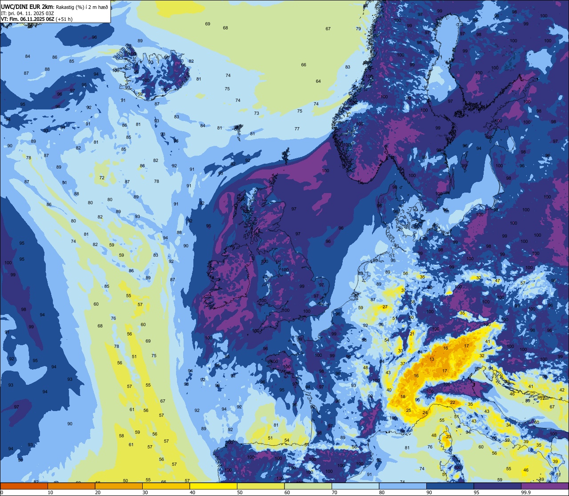Click the '25' value in the orange area
Screen dimensions: 569x496
pyautogui.click(x=409, y=410)
